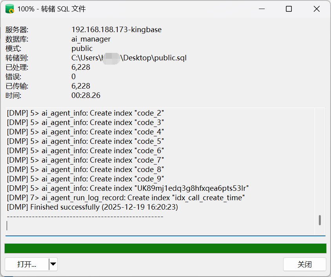Click the dashed separator log line
Image resolution: width=331 pixels, height=277 pixels.
[85, 217]
